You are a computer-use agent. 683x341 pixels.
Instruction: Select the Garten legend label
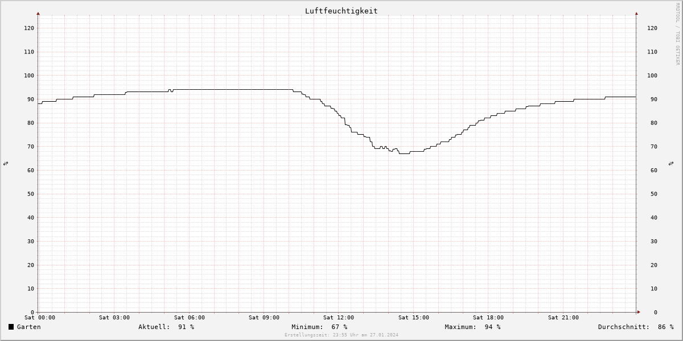click(x=29, y=327)
